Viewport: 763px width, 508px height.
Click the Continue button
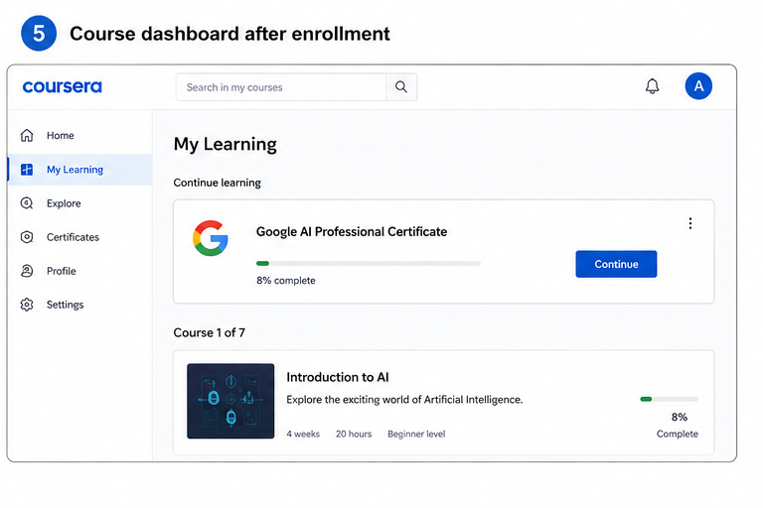(x=616, y=264)
